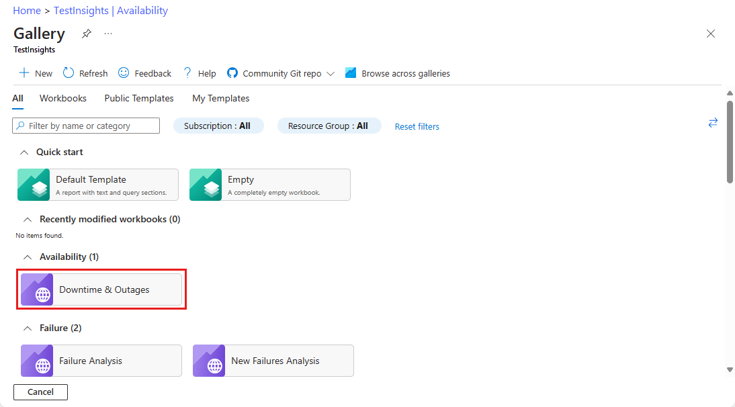735x407 pixels.
Task: Switch to the Workbooks tab
Action: [x=63, y=98]
